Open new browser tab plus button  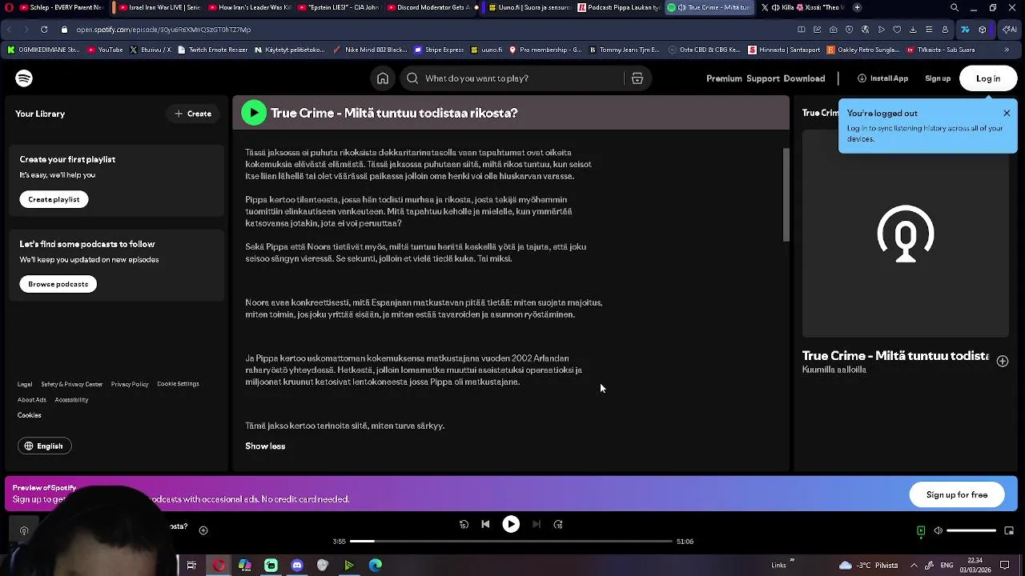click(x=857, y=7)
